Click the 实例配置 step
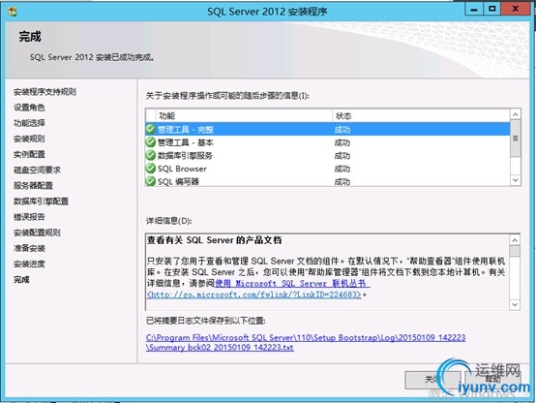 29,154
